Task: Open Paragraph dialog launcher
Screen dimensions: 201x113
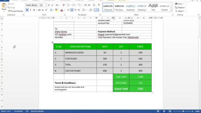Action: click(x=100, y=15)
